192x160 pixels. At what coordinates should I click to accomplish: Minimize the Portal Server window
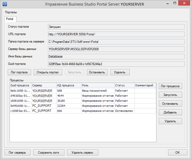[168, 4]
